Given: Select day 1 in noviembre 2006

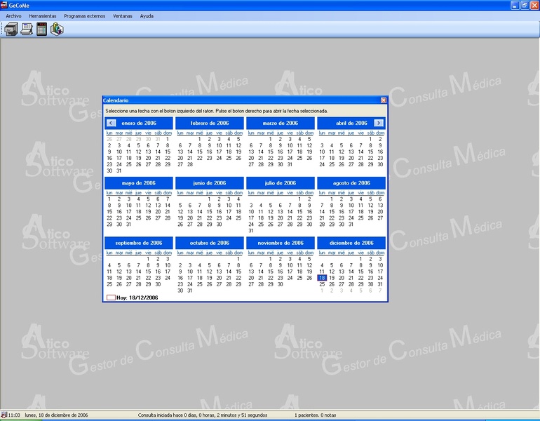Looking at the screenshot, I should click(x=271, y=259).
